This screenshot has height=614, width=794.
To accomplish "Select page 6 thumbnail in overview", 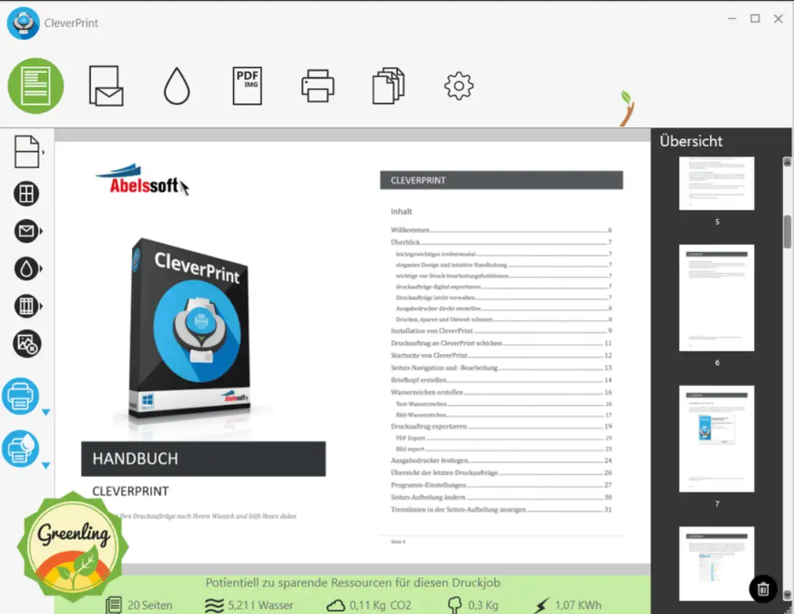I will 716,298.
